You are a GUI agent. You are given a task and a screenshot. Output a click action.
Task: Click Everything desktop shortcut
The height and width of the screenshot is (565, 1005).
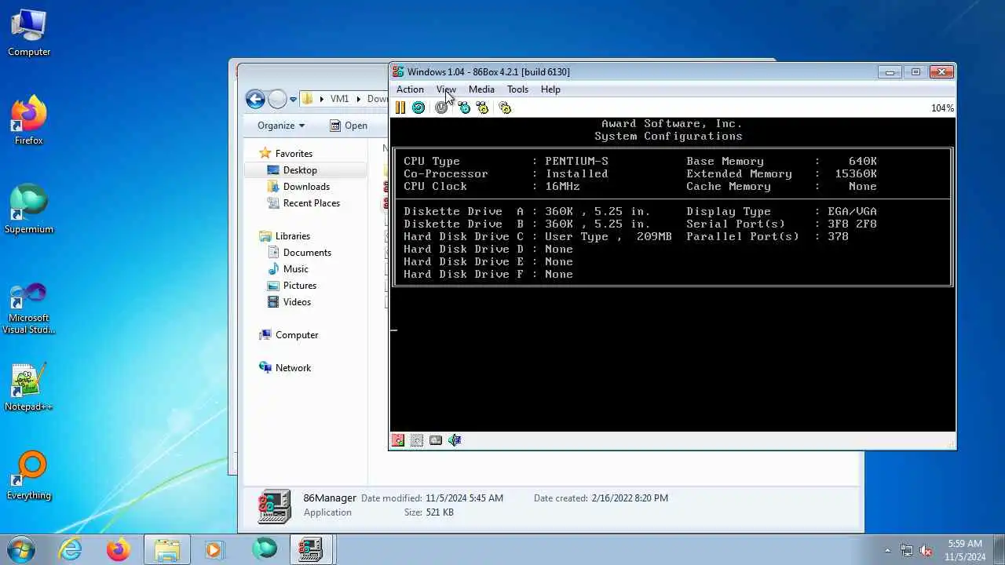coord(29,476)
